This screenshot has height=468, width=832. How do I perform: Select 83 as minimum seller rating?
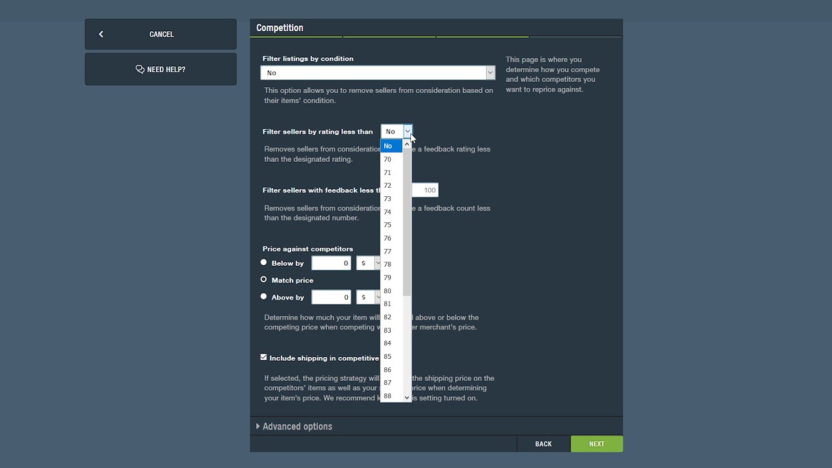[392, 330]
